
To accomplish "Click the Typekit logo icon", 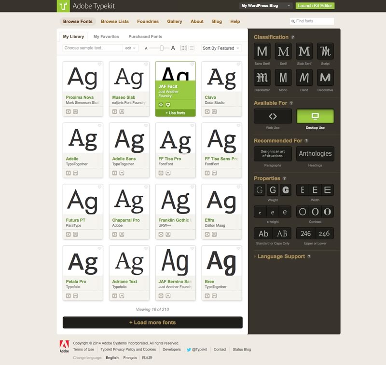I will click(63, 6).
